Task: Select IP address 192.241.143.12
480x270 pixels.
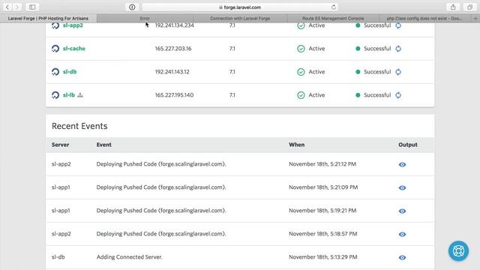Action: pyautogui.click(x=172, y=72)
